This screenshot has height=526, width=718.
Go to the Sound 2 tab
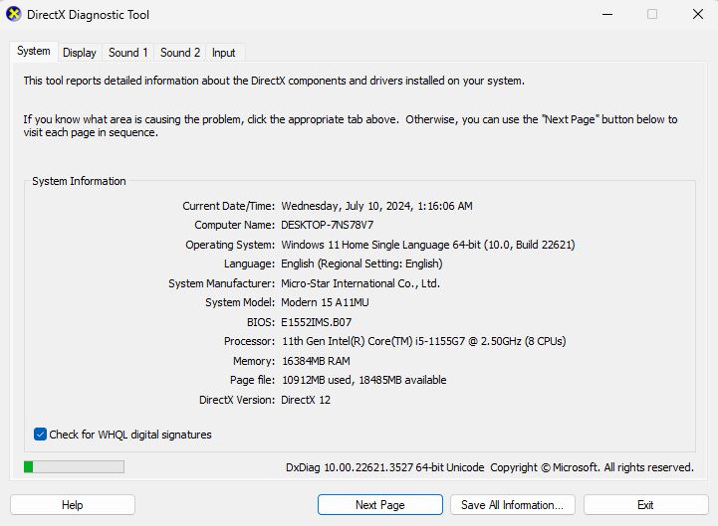pyautogui.click(x=180, y=53)
